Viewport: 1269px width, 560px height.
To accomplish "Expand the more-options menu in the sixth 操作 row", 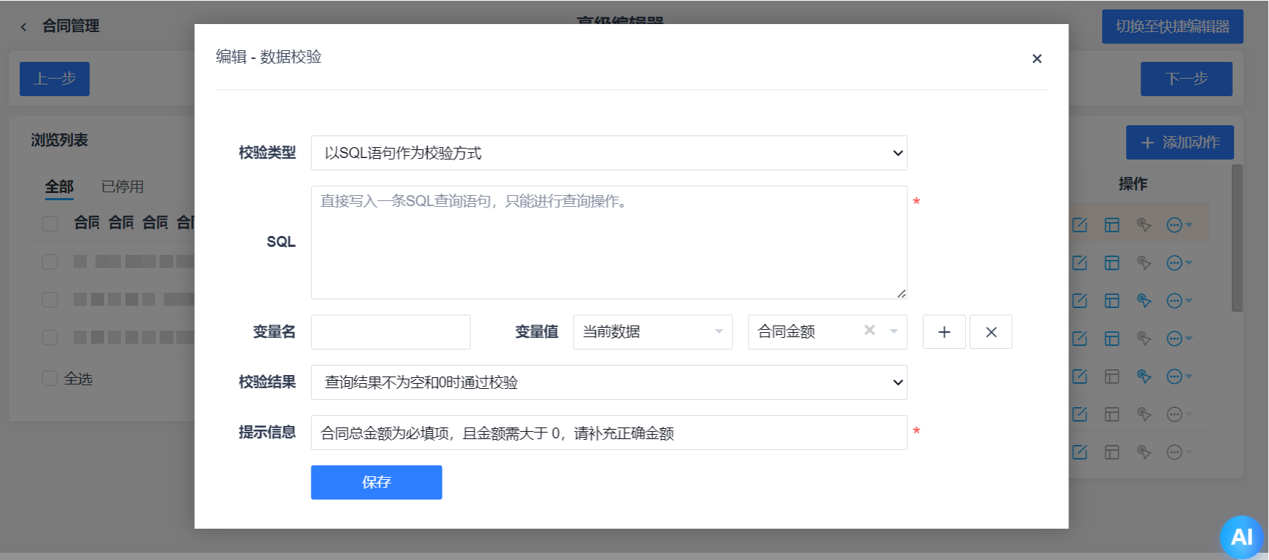I will (1179, 414).
